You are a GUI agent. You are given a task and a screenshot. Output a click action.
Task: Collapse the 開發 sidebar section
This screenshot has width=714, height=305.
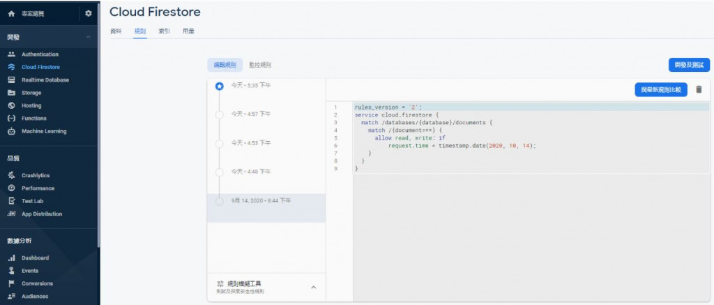click(x=89, y=38)
